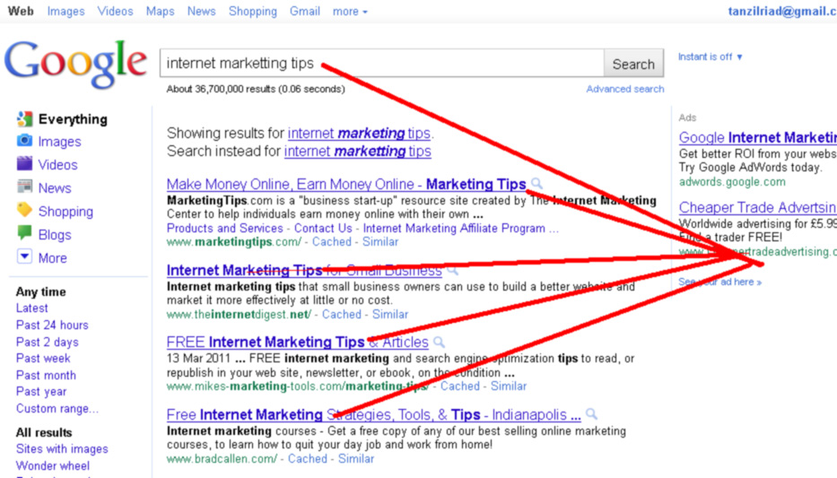
Task: Click www.marketingtips.com/ green URL
Action: pos(234,241)
